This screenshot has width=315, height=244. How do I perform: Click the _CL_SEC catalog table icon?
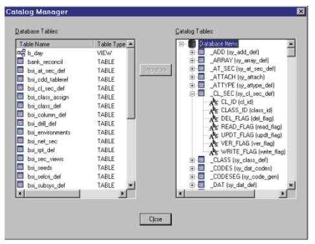tap(202, 93)
